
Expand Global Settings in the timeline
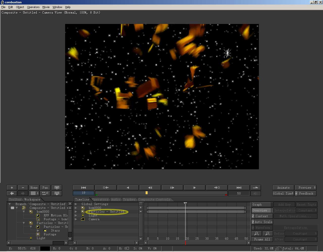(76, 204)
